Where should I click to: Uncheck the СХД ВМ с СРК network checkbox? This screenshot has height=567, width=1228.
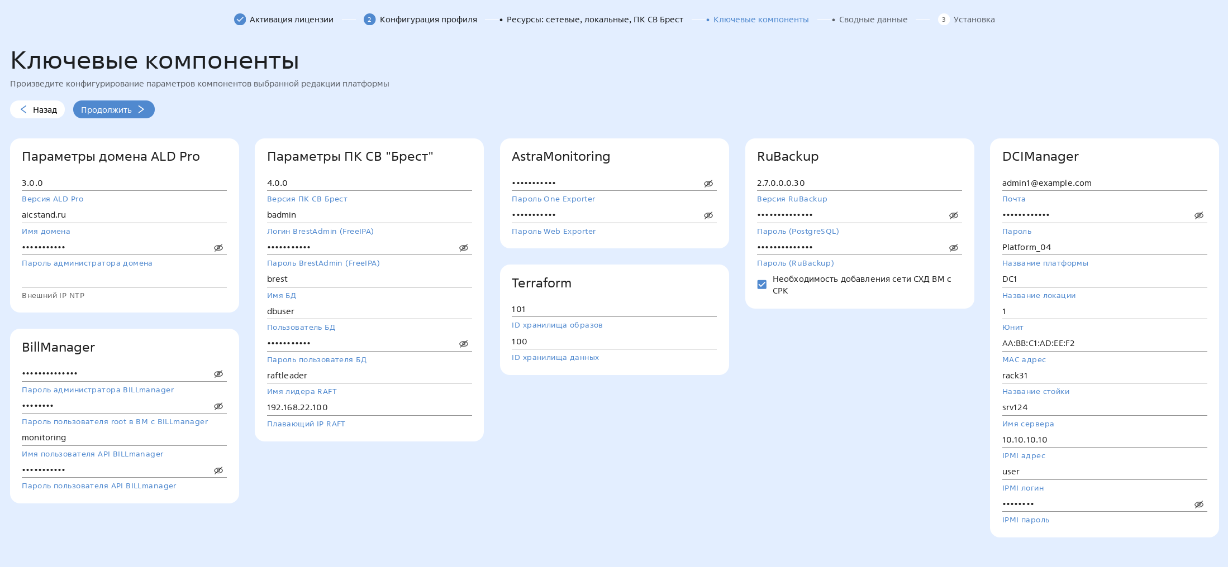click(x=761, y=284)
